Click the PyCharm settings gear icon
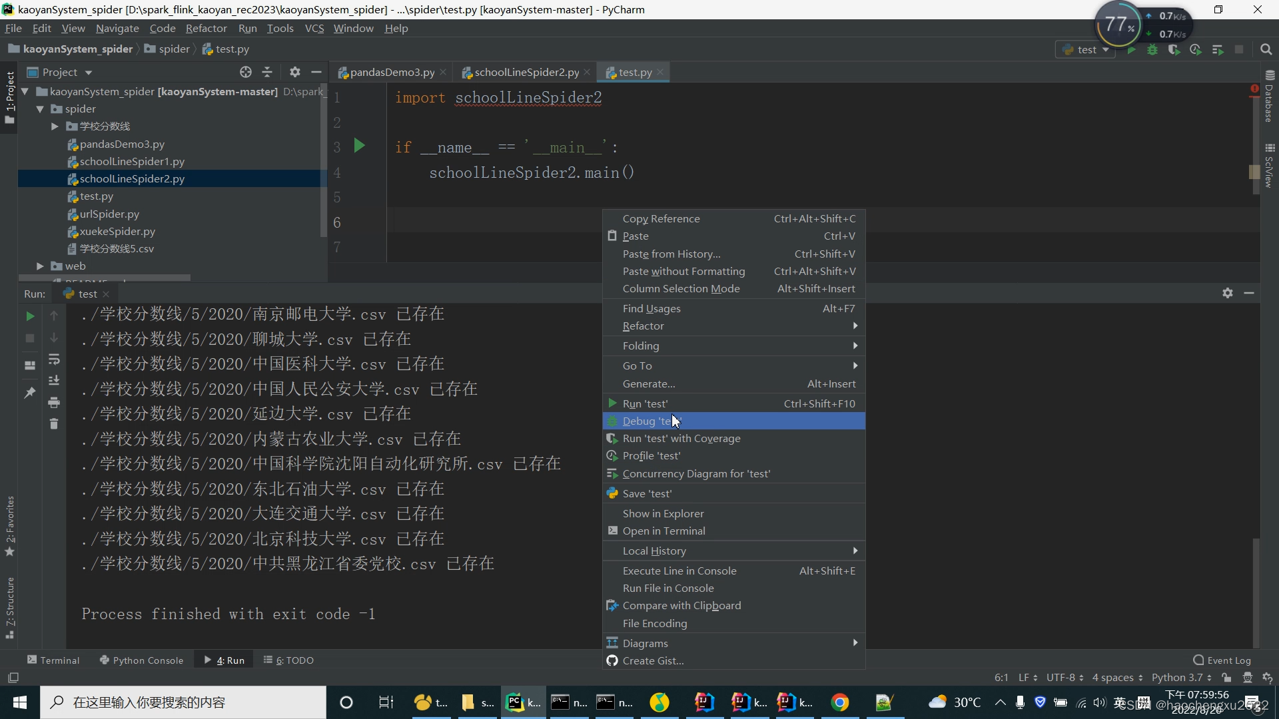This screenshot has height=719, width=1279. click(295, 73)
